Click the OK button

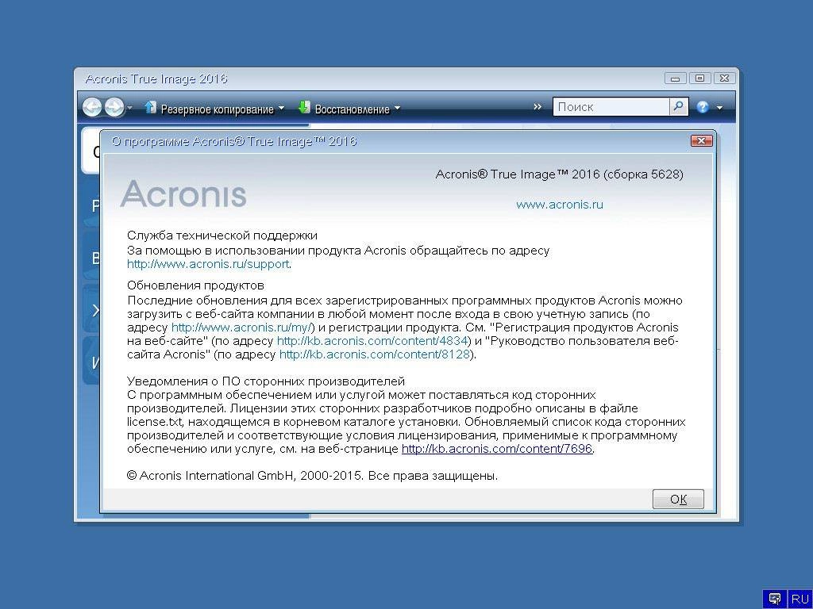[x=678, y=500]
